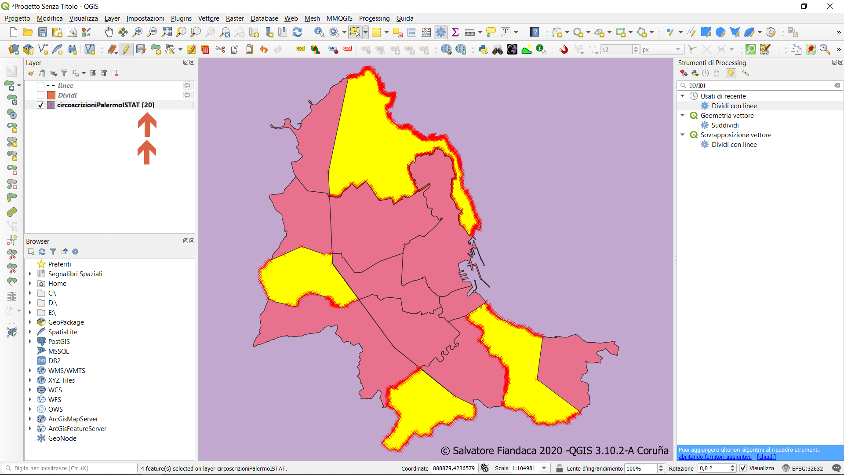Click the Dividi layer orange color swatch
This screenshot has height=475, width=844.
coord(51,95)
